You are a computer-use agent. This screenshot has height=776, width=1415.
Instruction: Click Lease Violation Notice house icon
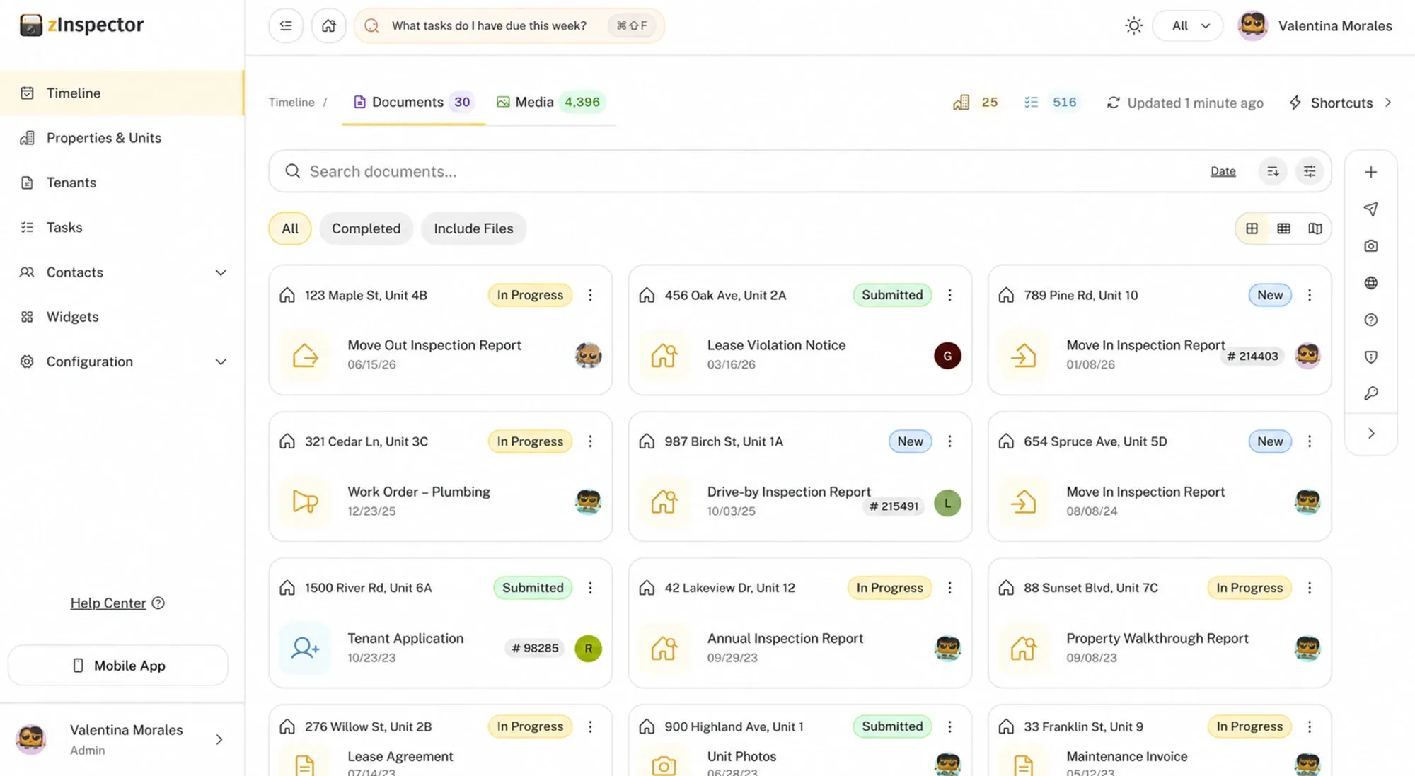(664, 355)
